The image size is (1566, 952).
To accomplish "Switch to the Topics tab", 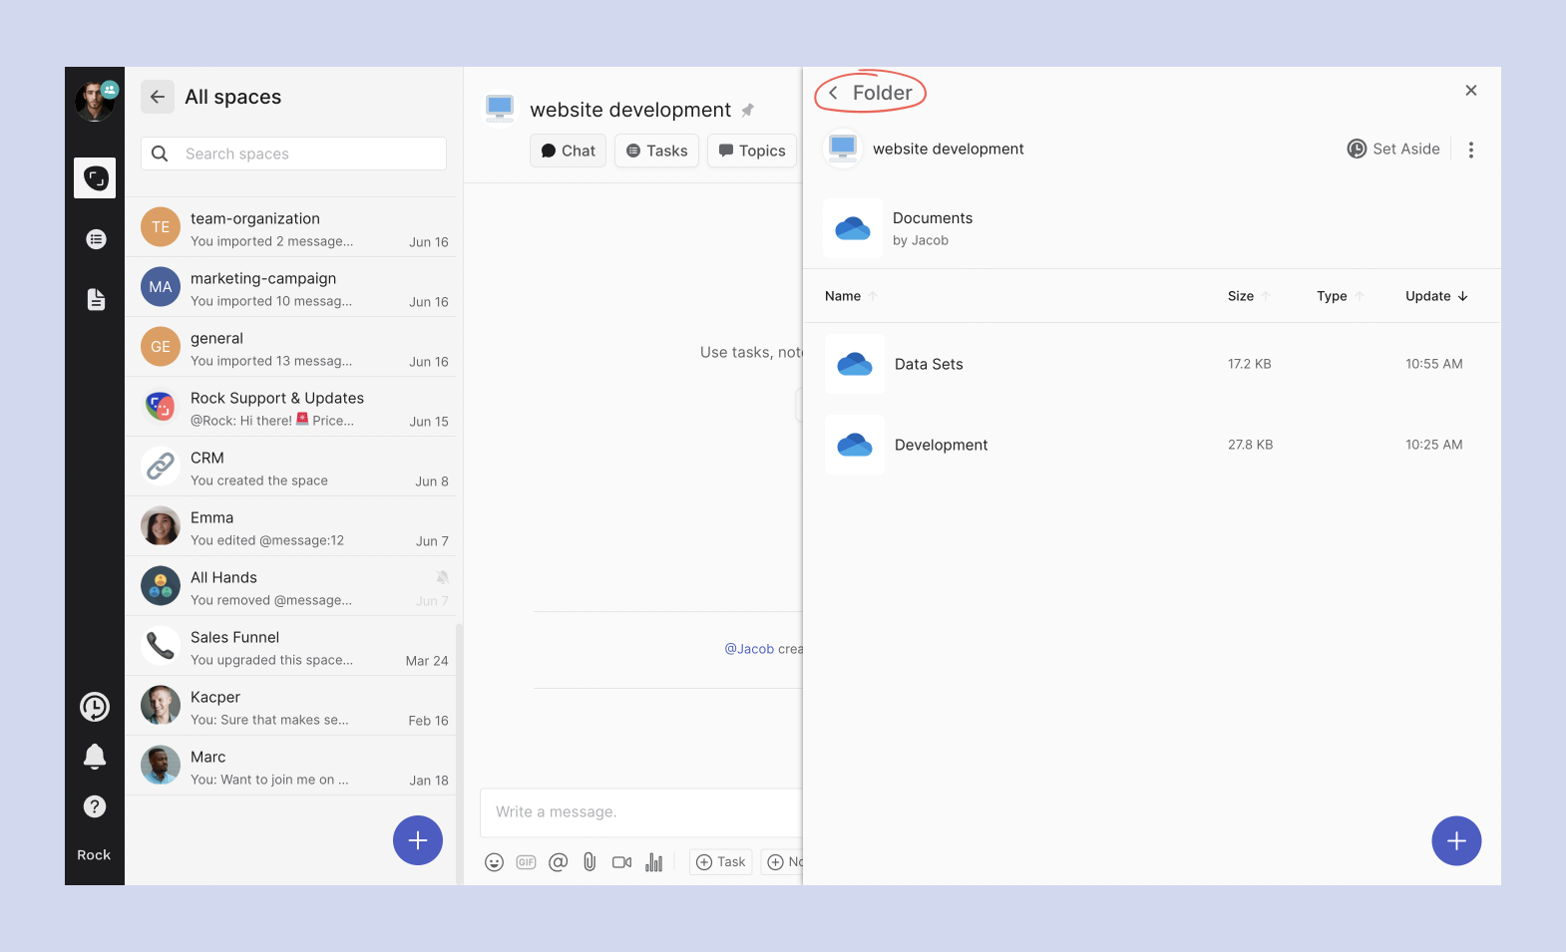I will [752, 151].
